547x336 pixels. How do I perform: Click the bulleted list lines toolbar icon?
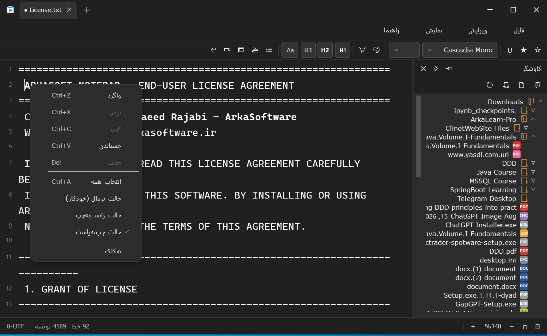pos(270,50)
